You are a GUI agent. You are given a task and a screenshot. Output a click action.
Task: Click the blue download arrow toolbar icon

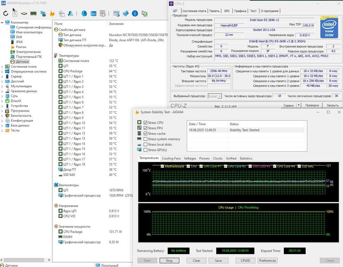pyautogui.click(x=126, y=14)
